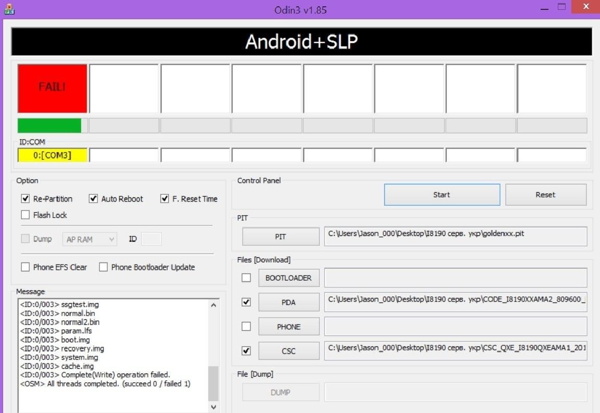Click the normal2.bin log line
Viewport: 600px width, 413px height.
[60, 322]
